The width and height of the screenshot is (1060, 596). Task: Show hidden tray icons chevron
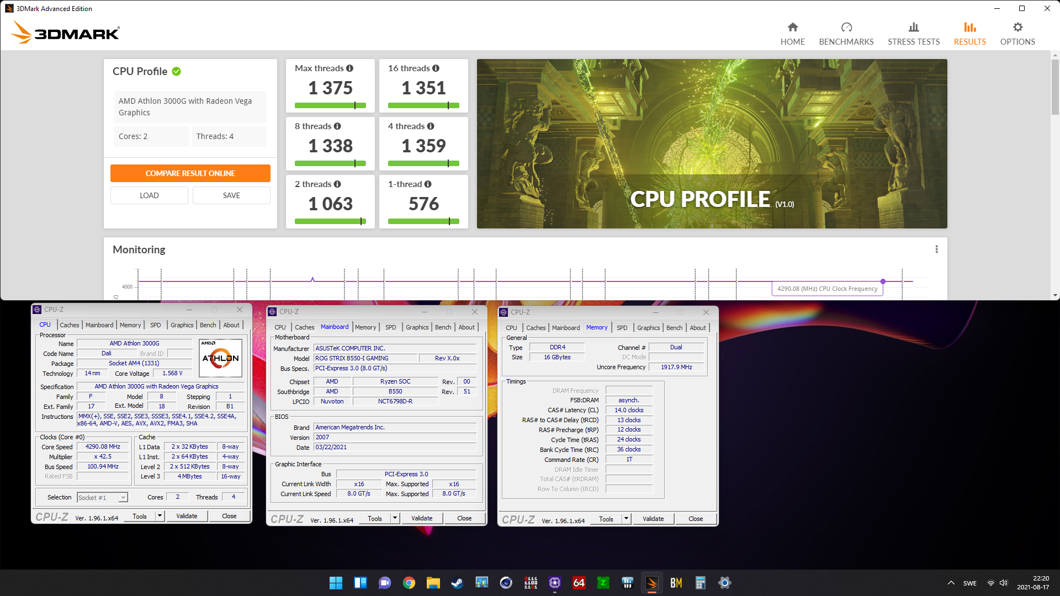pos(951,583)
